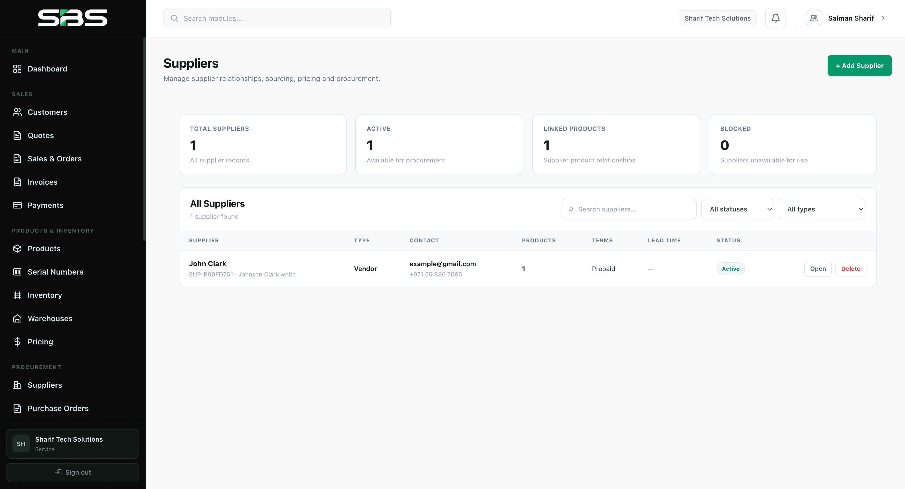905x489 pixels.
Task: Click the Total Suppliers stat card
Action: pyautogui.click(x=263, y=145)
